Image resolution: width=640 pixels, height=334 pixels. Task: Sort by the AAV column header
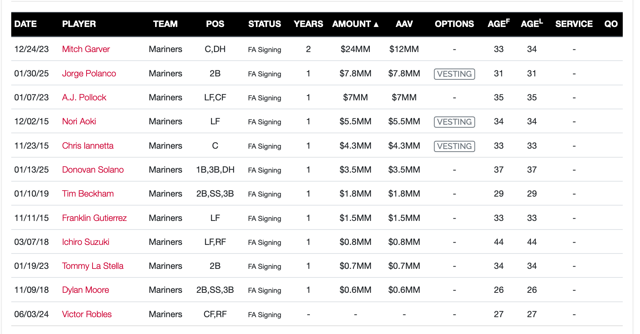404,24
